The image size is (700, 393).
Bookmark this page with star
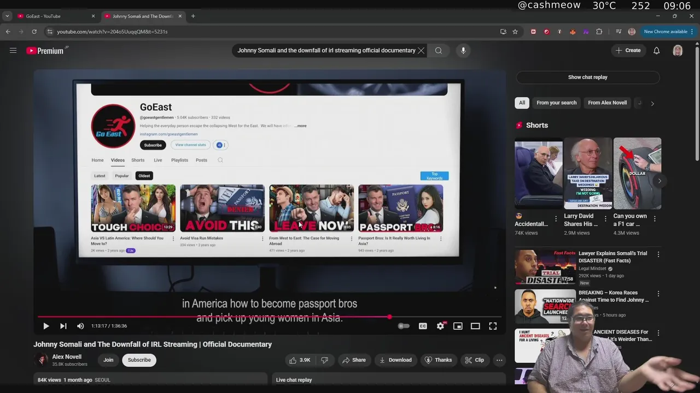(515, 32)
